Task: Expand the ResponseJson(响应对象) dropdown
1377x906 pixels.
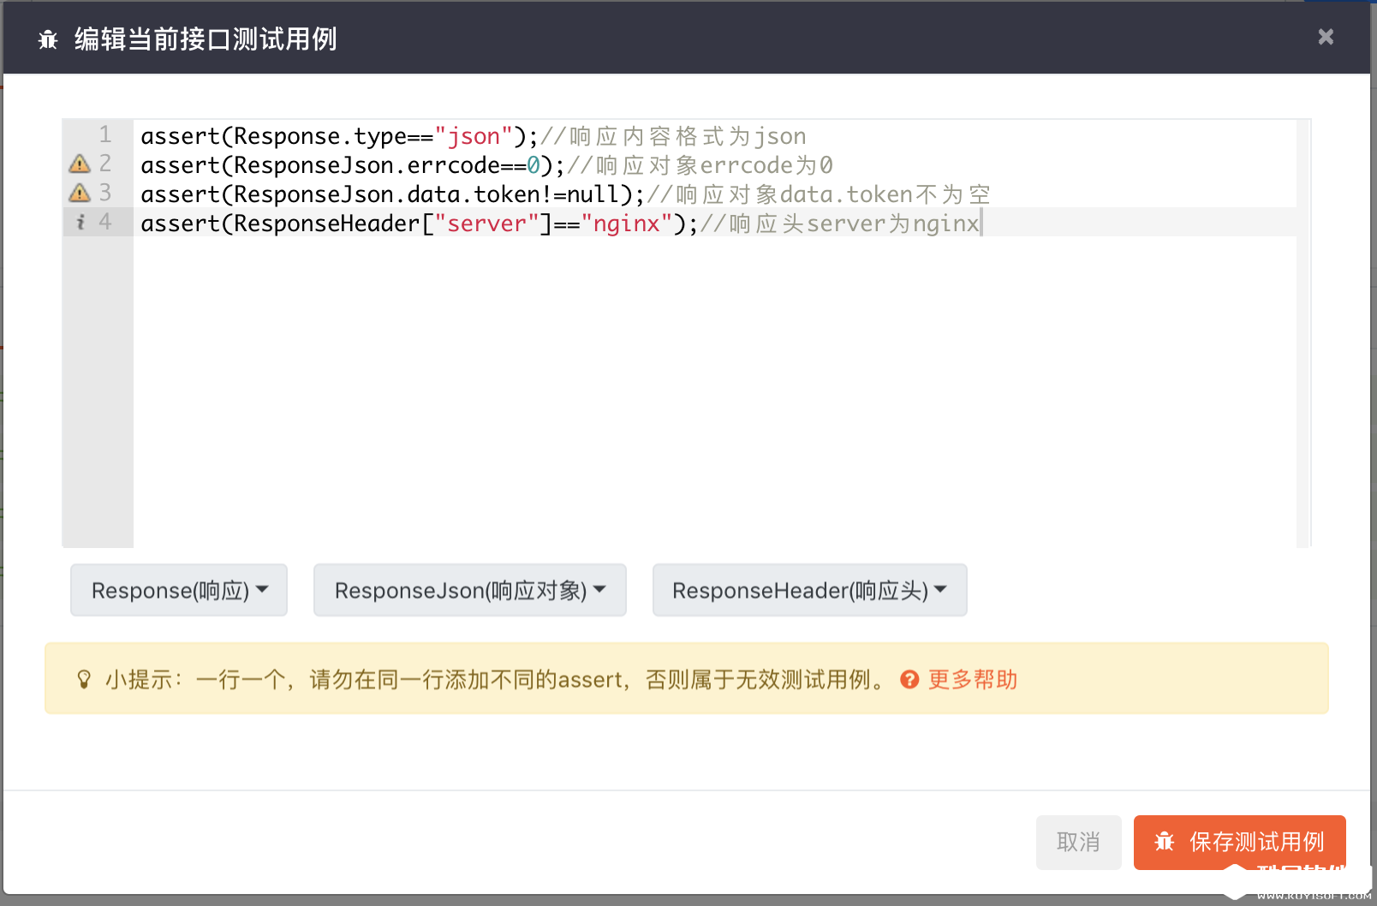Action: click(x=469, y=590)
